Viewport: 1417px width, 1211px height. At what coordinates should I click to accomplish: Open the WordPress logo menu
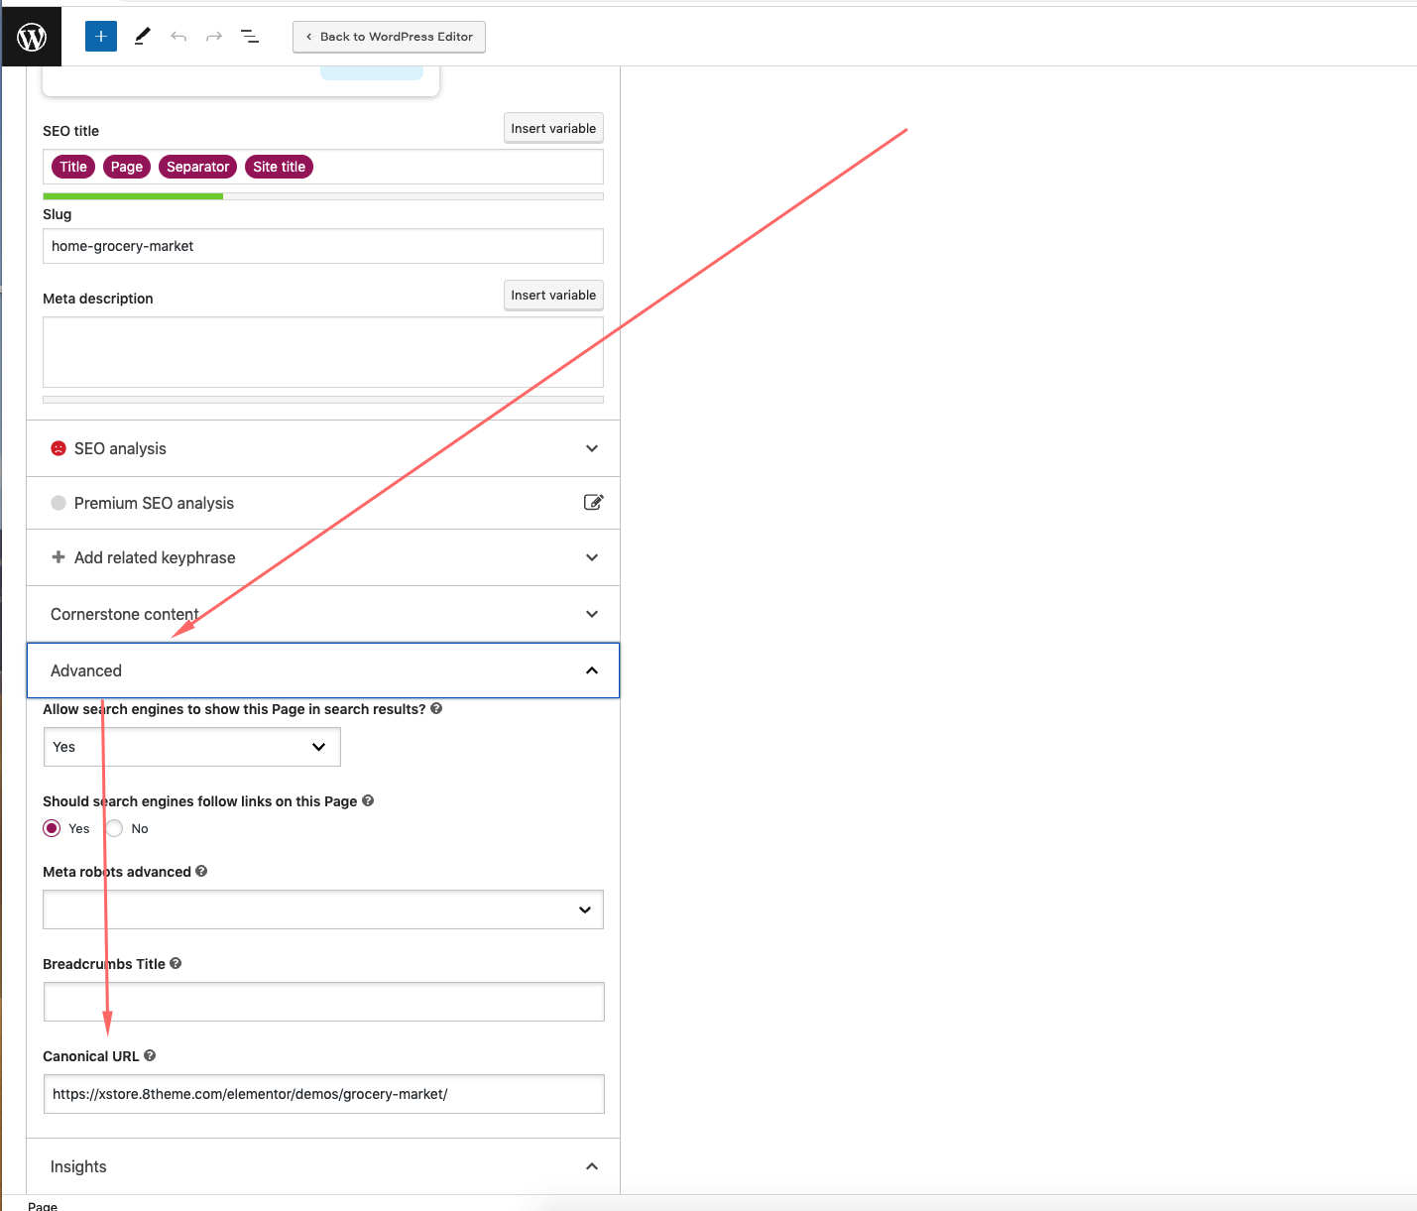(32, 37)
